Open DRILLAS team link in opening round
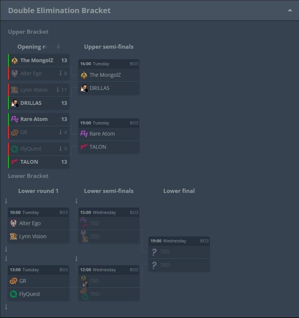 point(31,103)
